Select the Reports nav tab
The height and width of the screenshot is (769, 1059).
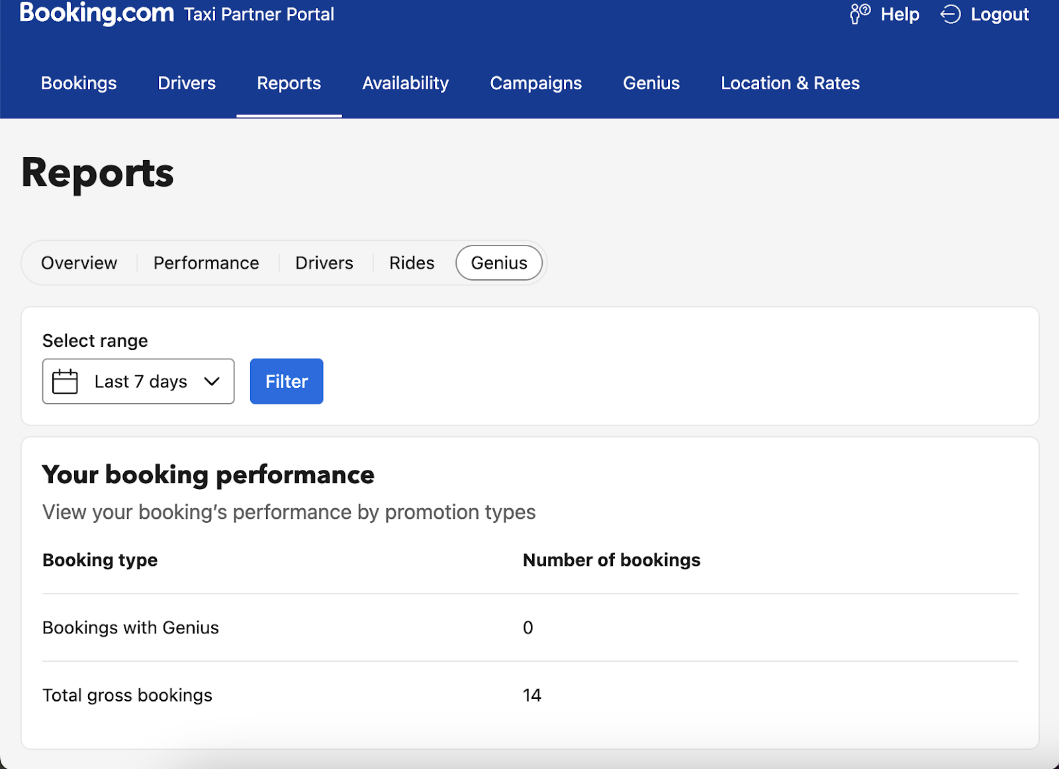click(289, 83)
